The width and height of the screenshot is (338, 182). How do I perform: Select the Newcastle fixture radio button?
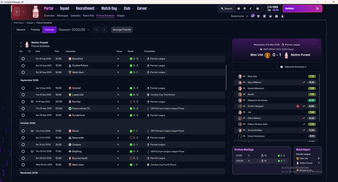click(23, 138)
